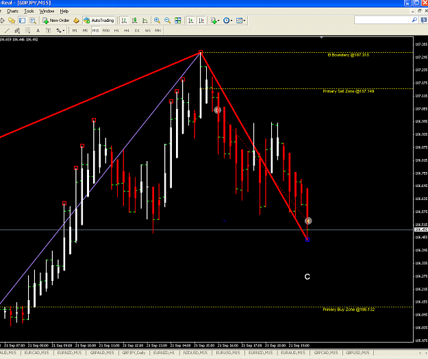The height and width of the screenshot is (359, 428).
Task: Open the Charts menu
Action: pyautogui.click(x=12, y=11)
